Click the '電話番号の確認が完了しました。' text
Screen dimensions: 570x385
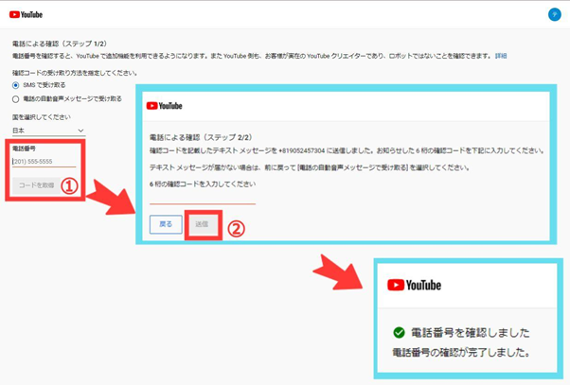(462, 352)
